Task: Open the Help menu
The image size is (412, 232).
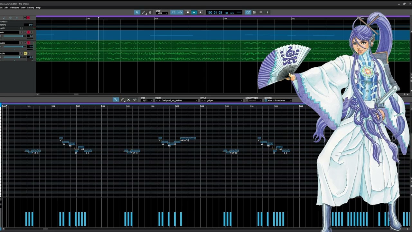Action: pos(38,7)
